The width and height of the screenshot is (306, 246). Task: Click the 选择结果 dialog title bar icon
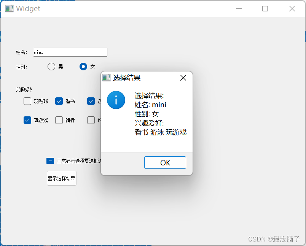point(107,78)
